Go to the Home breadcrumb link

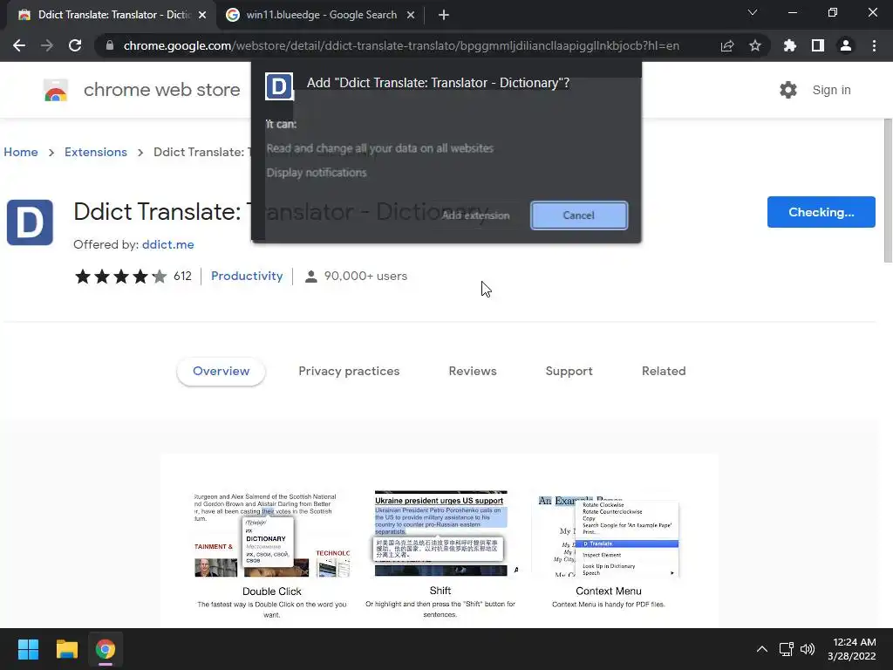tap(21, 152)
